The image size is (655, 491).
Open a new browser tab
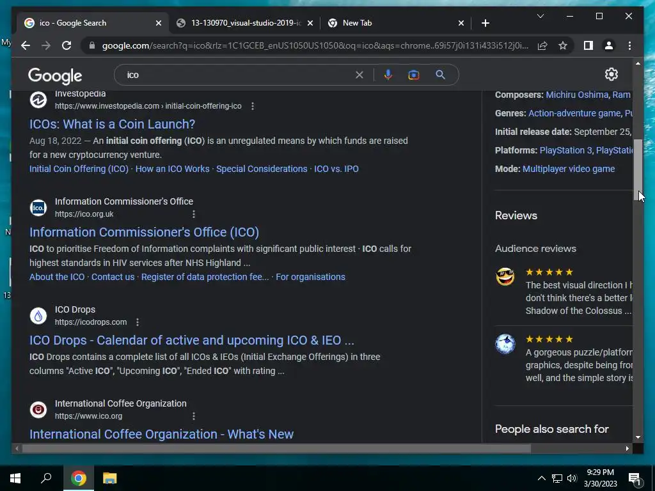click(485, 23)
